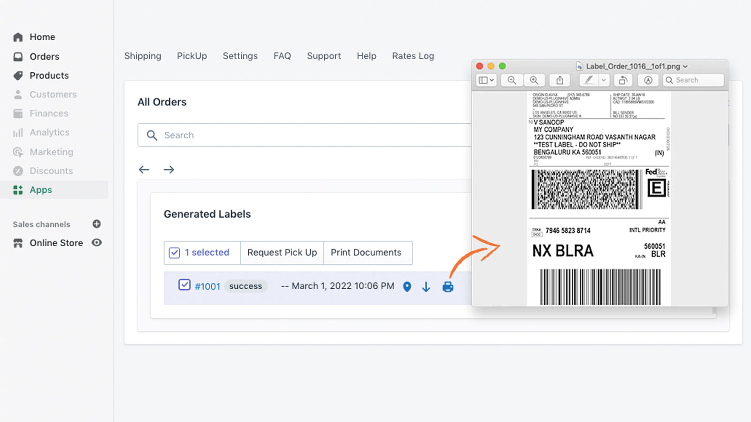This screenshot has width=751, height=422.
Task: Open the Markup toolbar in Preview
Action: pos(648,80)
